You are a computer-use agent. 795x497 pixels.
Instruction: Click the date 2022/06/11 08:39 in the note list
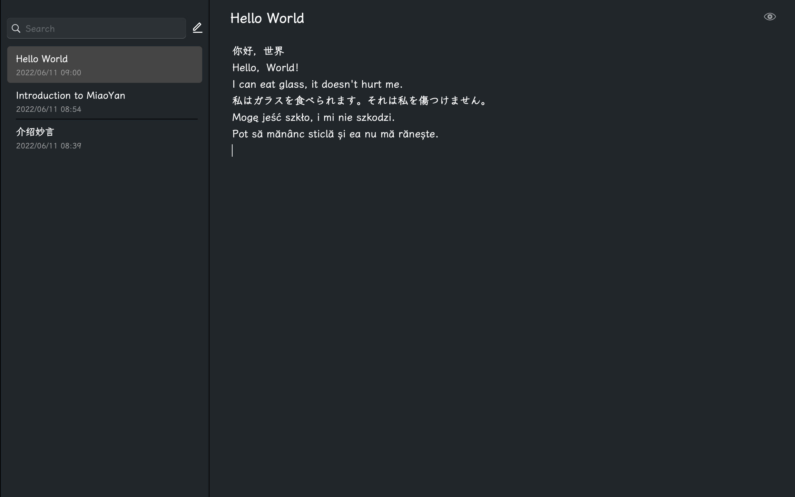click(x=49, y=146)
